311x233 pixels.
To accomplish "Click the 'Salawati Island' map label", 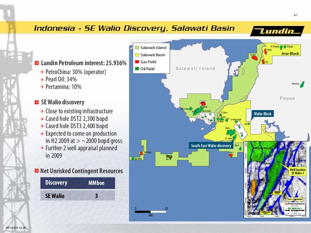I will (x=196, y=69).
